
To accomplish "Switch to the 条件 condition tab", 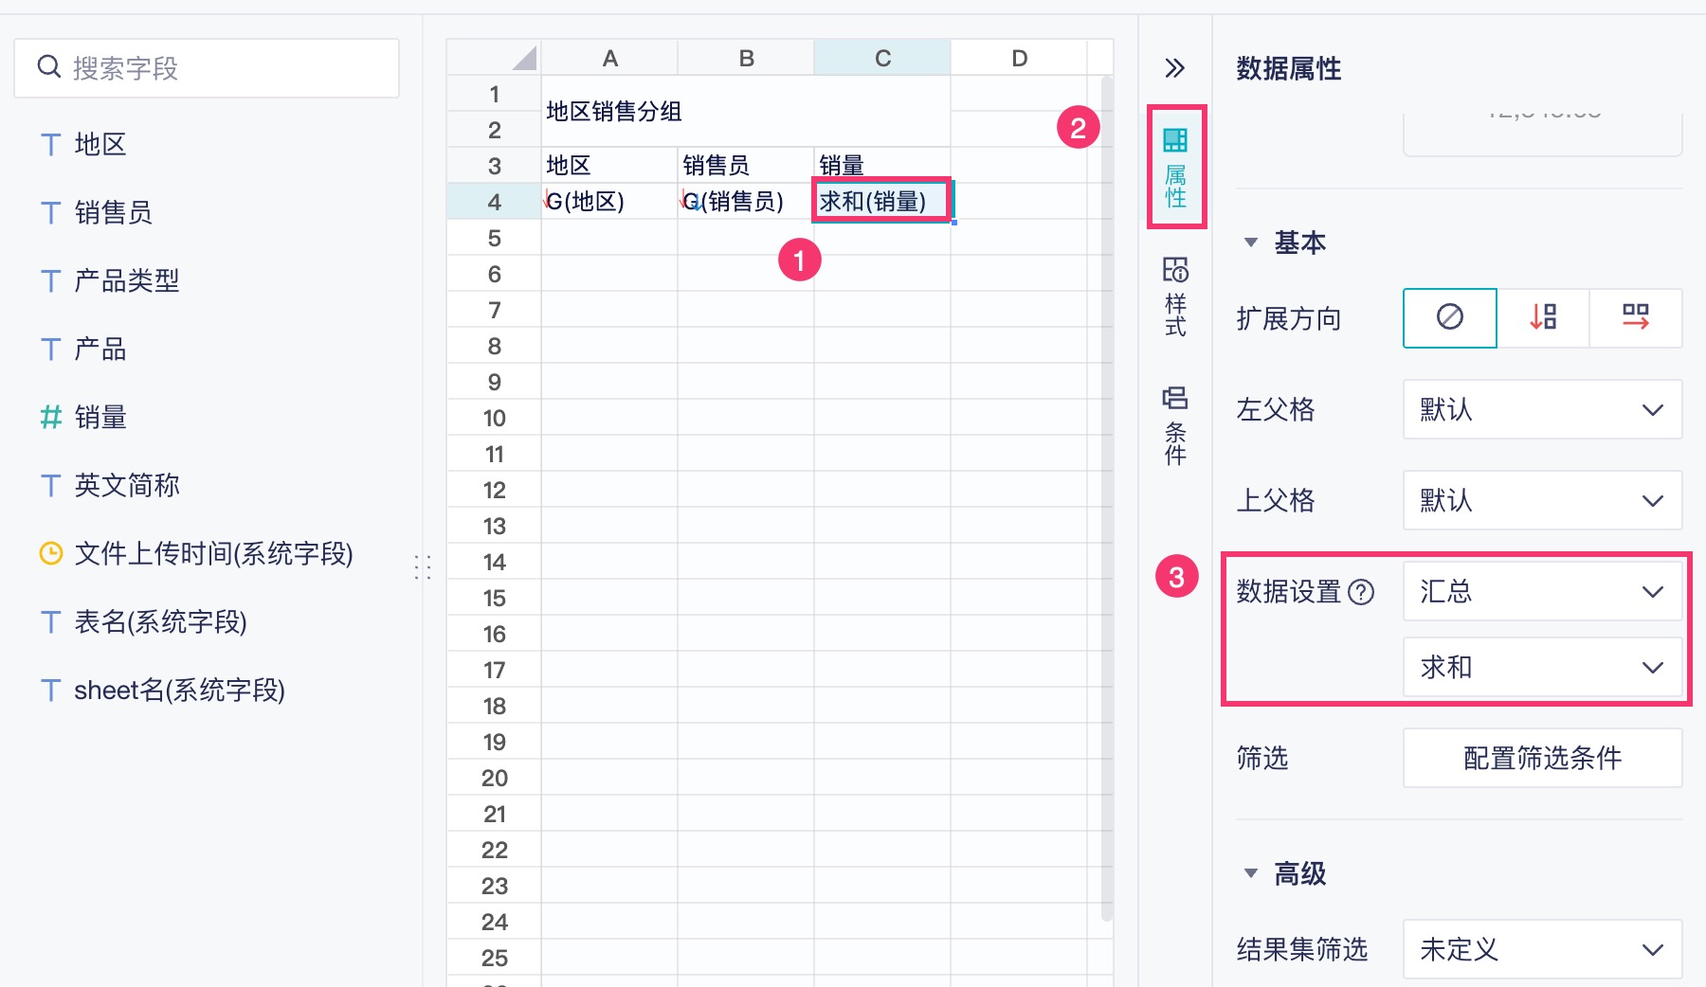I will pos(1175,424).
